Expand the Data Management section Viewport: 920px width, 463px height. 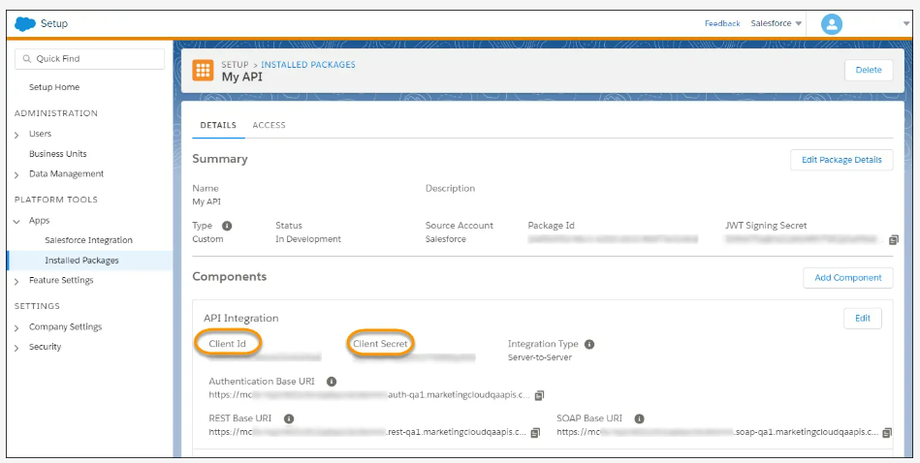17,174
